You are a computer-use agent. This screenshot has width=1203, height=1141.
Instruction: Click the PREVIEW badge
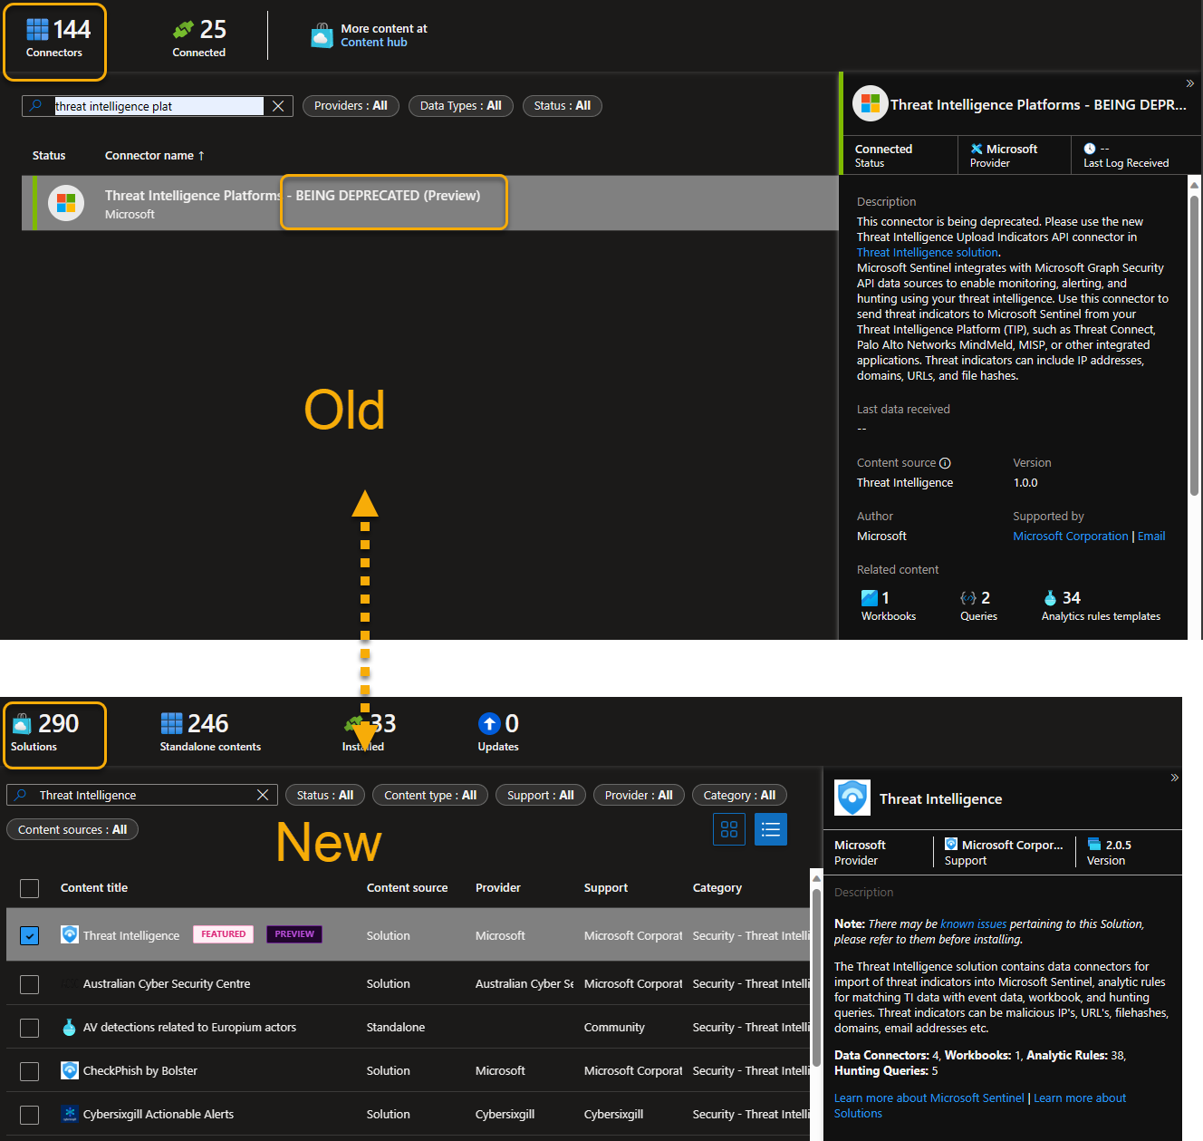[294, 934]
